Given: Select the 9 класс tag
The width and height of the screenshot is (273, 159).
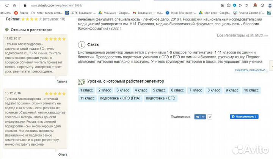Looking at the screenshot, I should pos(232,90).
